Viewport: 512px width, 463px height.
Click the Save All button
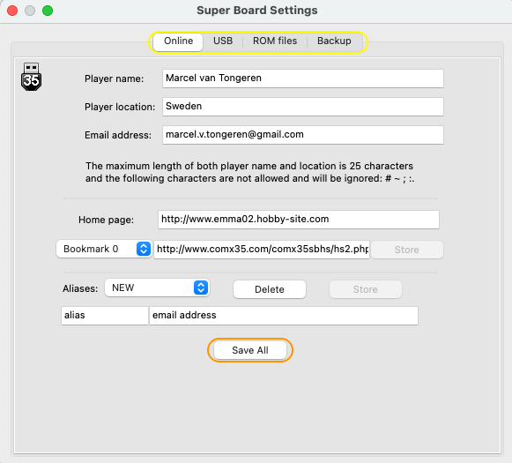click(250, 350)
